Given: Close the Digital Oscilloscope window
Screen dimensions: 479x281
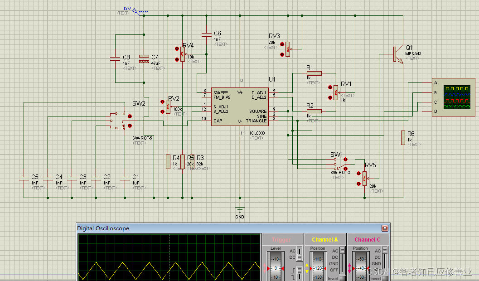Looking at the screenshot, I should coord(385,228).
